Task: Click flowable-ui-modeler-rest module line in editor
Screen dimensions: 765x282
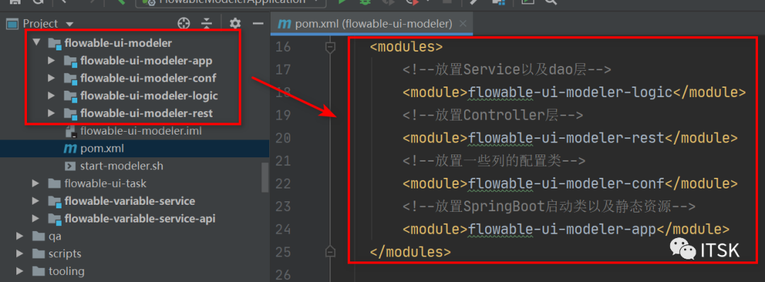Action: pyautogui.click(x=569, y=138)
